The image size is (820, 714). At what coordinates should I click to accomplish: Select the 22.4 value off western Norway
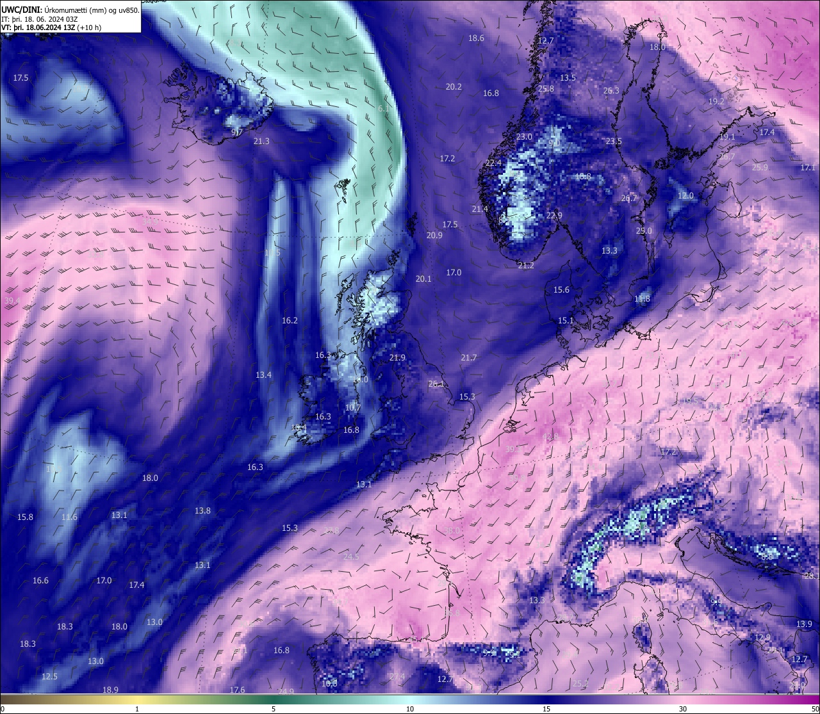pyautogui.click(x=493, y=163)
